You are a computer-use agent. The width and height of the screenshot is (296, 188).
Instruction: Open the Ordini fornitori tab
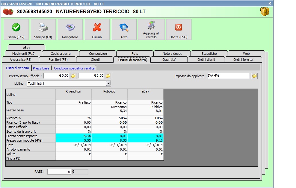(244, 60)
